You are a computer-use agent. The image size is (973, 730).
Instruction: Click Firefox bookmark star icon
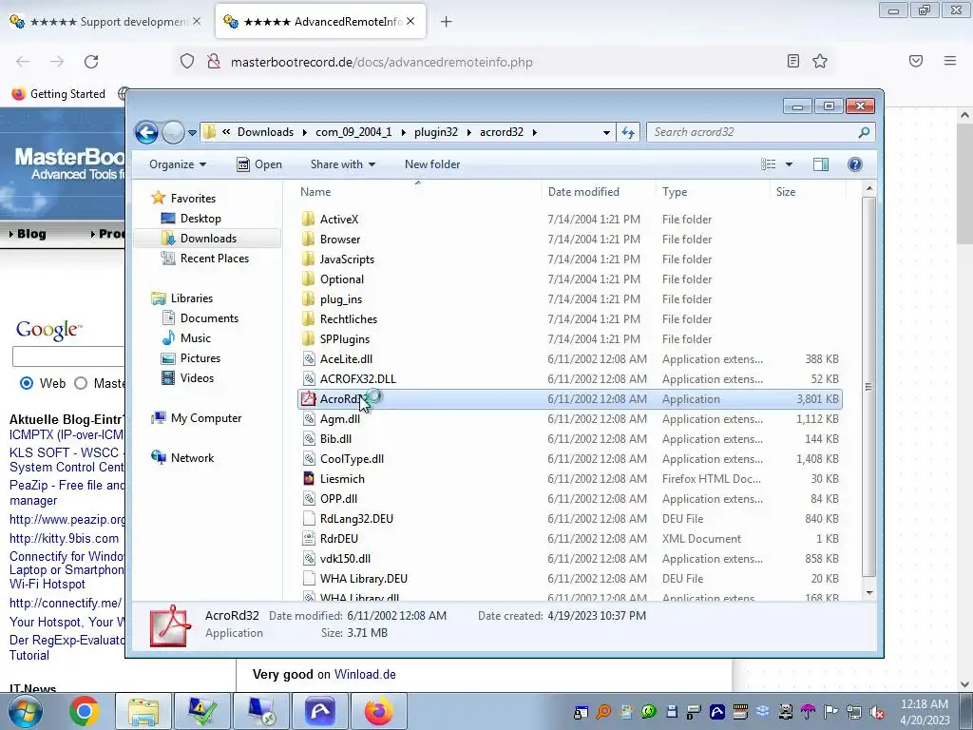[820, 61]
